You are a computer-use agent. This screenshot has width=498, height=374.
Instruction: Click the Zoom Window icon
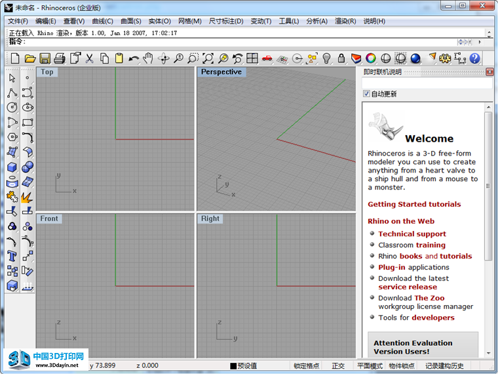click(x=193, y=58)
